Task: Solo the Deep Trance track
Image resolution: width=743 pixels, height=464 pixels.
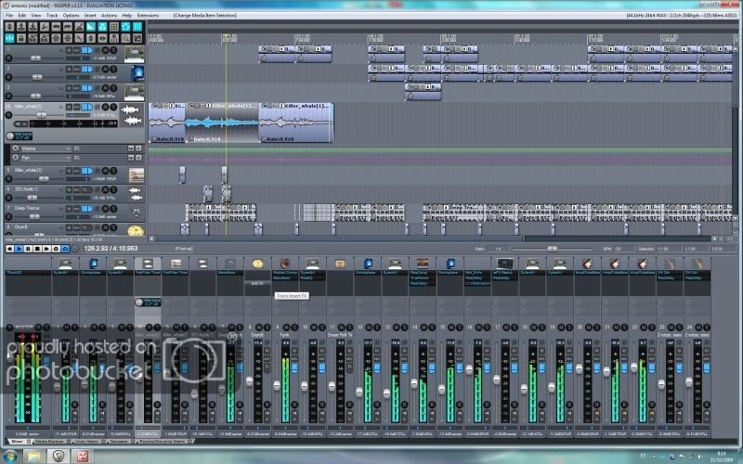Action: click(113, 208)
